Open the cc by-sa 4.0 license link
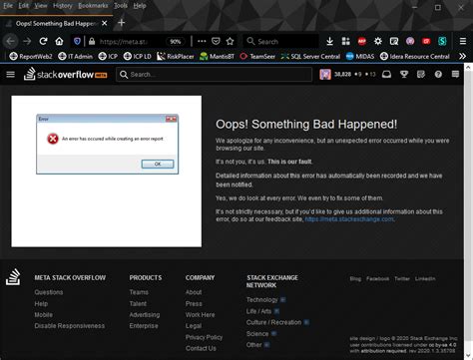The image size is (473, 360). click(x=442, y=345)
